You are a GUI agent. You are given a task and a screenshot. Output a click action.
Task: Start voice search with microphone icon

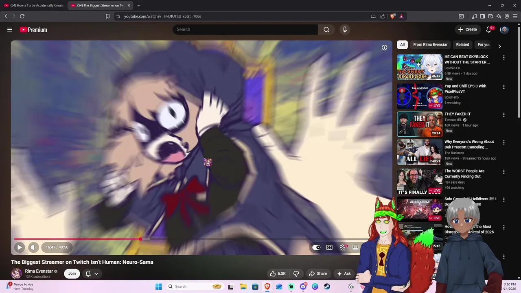tap(345, 29)
